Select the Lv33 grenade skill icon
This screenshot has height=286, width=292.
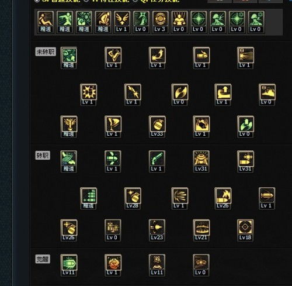[157, 127]
